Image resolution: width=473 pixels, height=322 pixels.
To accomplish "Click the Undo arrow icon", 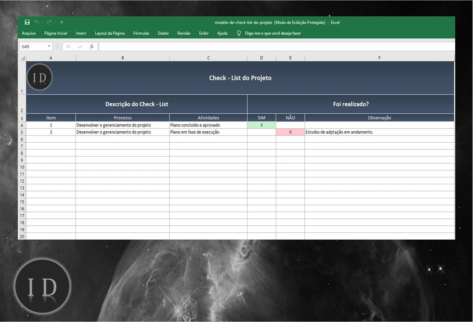I will point(37,22).
